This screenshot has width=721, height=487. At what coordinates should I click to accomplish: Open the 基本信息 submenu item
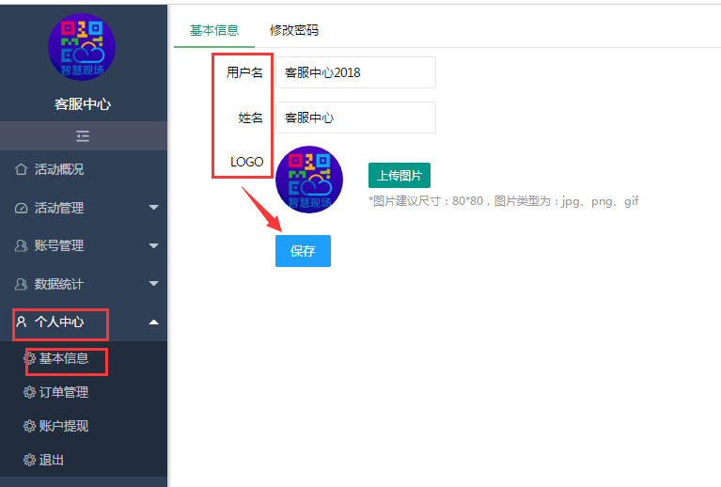point(84,358)
